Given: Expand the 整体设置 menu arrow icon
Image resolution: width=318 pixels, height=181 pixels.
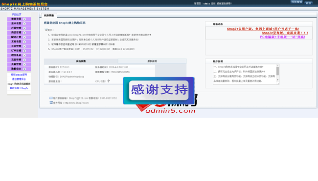Looking at the screenshot, I should 24,19.
